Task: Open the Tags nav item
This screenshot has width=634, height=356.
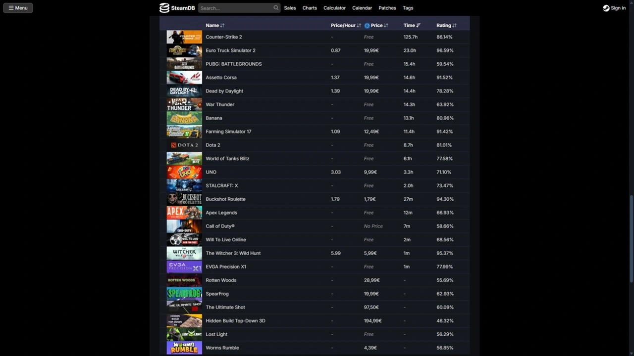Action: coord(408,8)
